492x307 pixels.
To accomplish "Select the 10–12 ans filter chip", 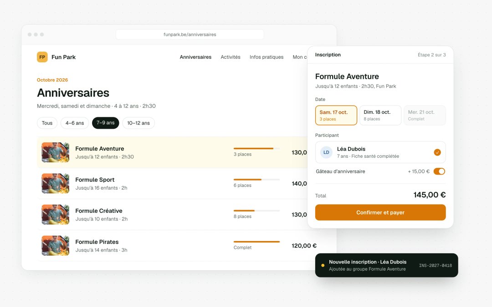I will coord(138,123).
